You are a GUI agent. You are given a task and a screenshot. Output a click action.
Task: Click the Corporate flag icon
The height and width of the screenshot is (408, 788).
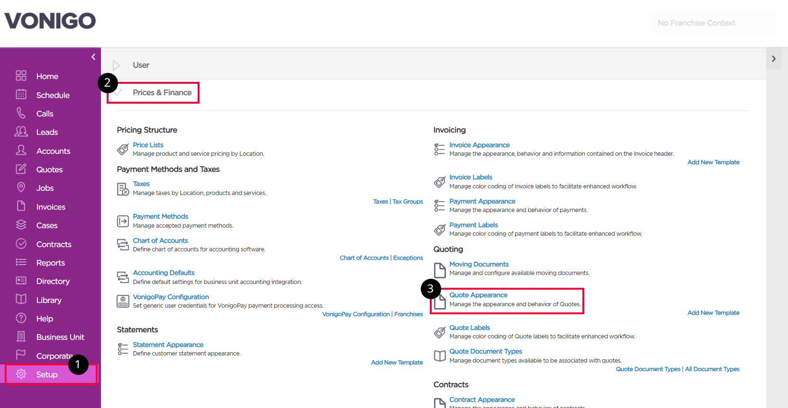click(21, 355)
